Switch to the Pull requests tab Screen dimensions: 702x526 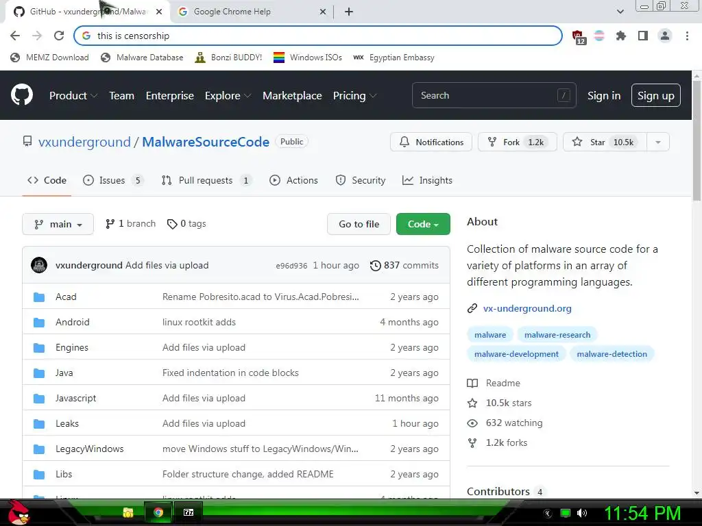point(206,180)
